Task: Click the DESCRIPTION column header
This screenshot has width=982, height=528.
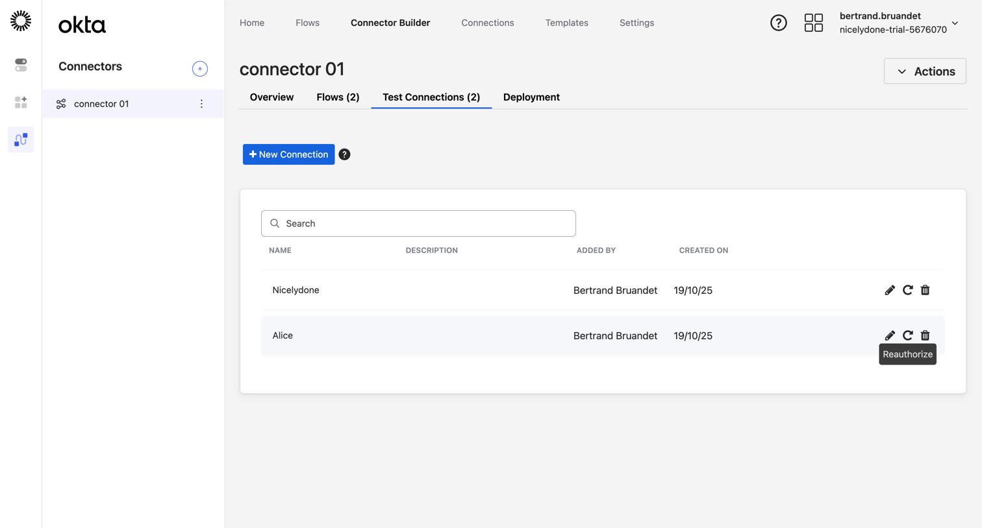Action: tap(432, 250)
